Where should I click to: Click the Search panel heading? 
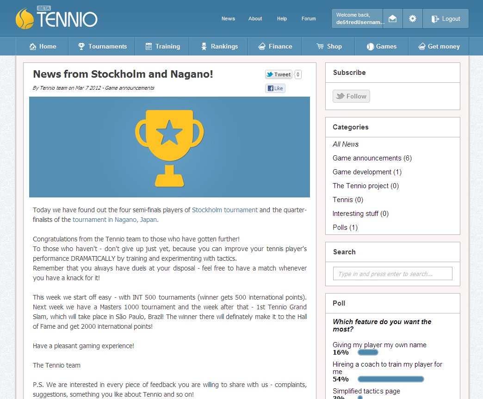[344, 252]
